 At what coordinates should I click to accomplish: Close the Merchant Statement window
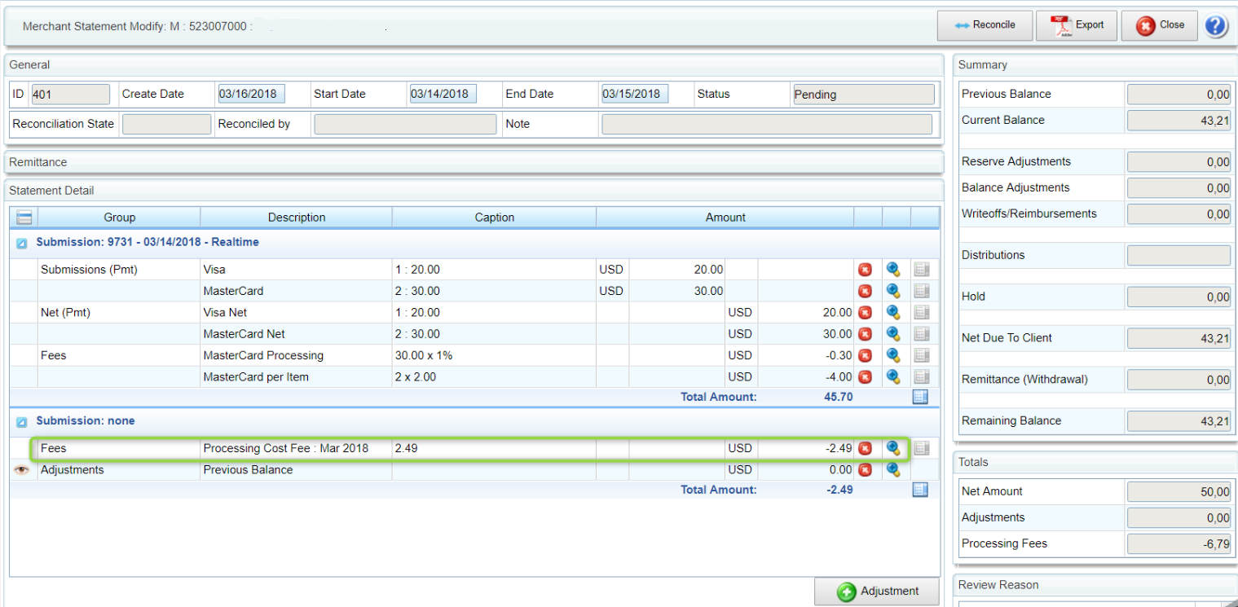tap(1160, 25)
